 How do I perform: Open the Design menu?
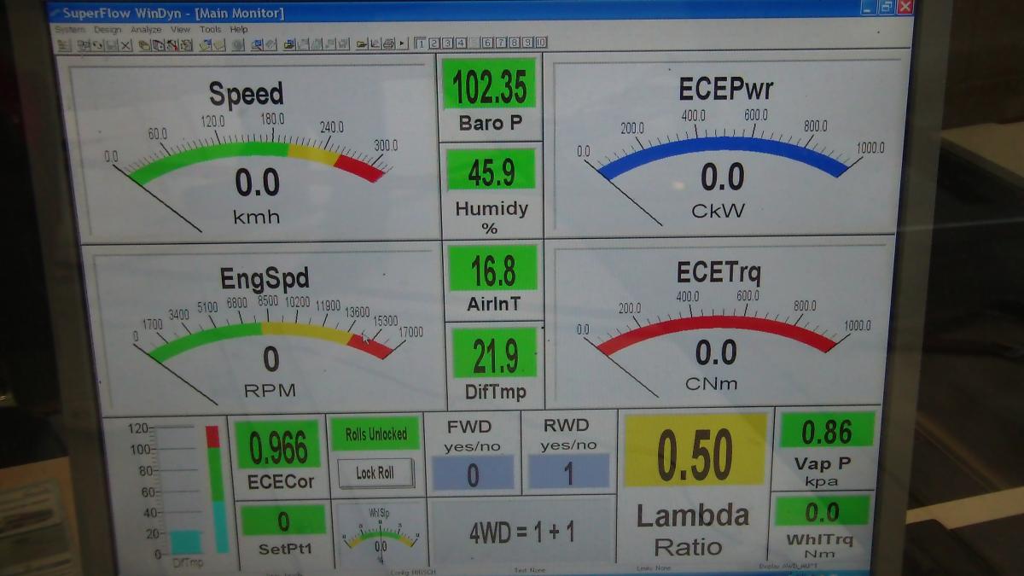coord(108,30)
